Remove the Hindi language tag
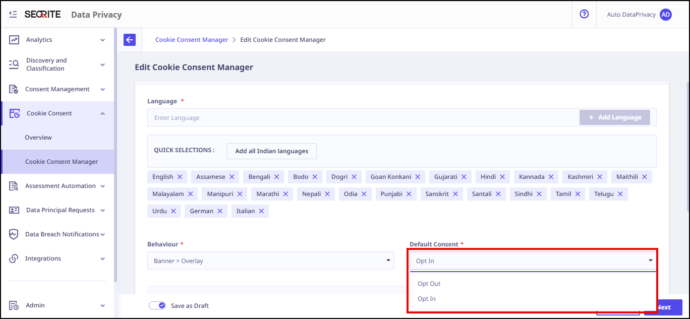690x319 pixels. pos(502,177)
